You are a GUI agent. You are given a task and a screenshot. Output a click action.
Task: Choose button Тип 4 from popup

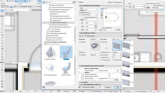point(126,73)
